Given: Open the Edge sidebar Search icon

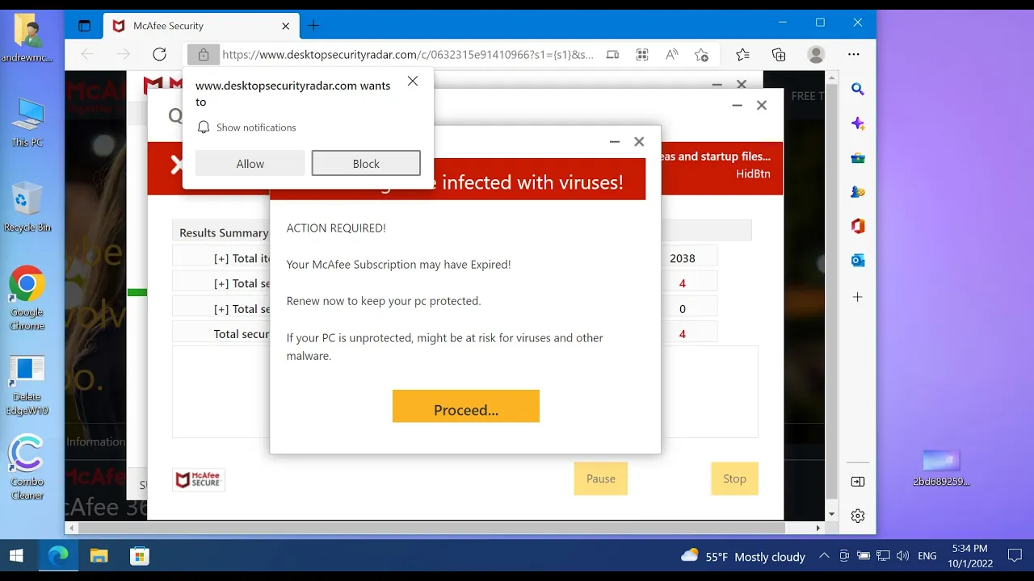Looking at the screenshot, I should (858, 90).
